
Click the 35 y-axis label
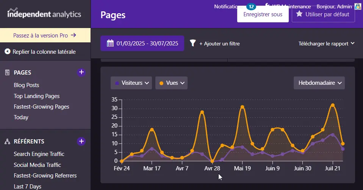coord(114,100)
